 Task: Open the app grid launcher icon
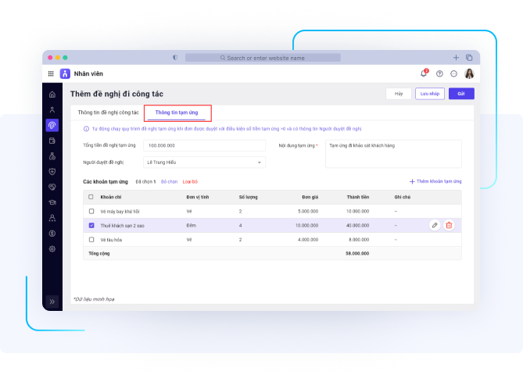coord(52,73)
